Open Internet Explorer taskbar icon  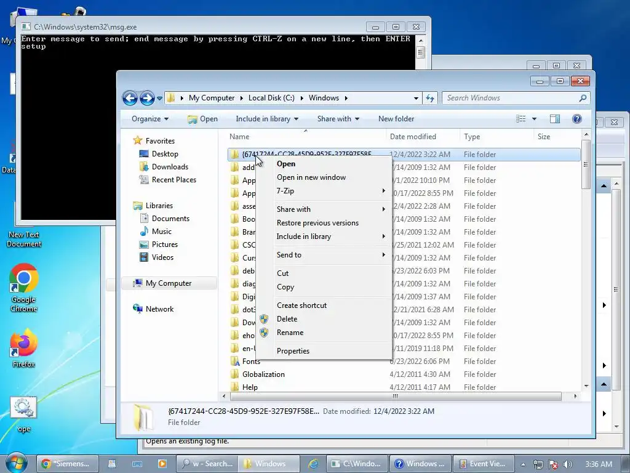point(313,464)
